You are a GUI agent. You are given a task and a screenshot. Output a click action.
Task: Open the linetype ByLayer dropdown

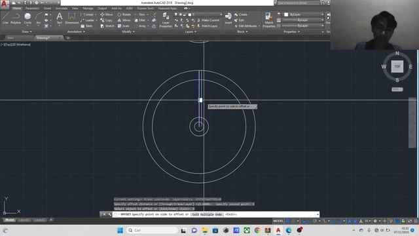[303, 26]
